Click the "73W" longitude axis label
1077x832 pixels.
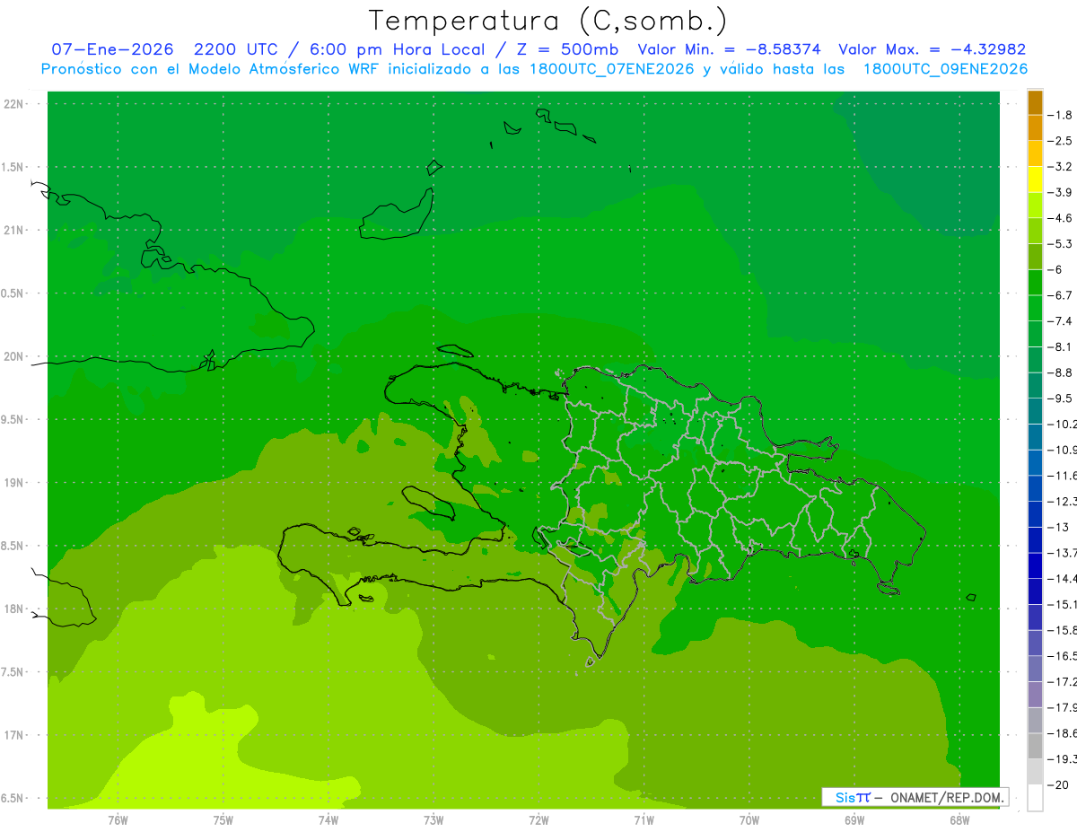coord(433,820)
